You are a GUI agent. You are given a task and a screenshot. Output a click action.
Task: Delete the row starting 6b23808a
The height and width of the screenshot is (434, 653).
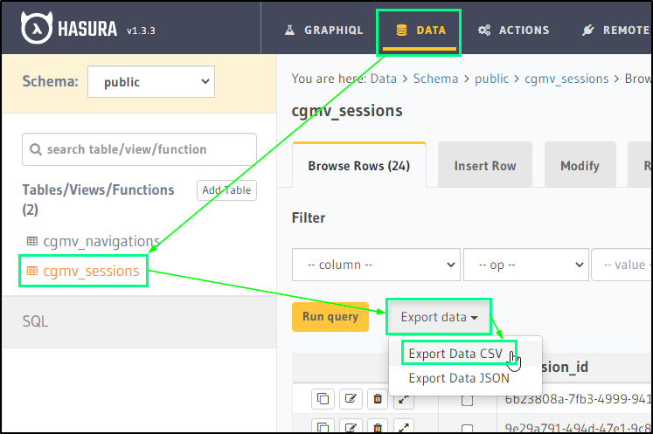tap(378, 399)
